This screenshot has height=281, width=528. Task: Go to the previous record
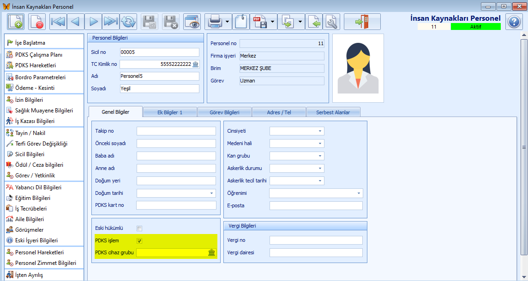pyautogui.click(x=75, y=22)
